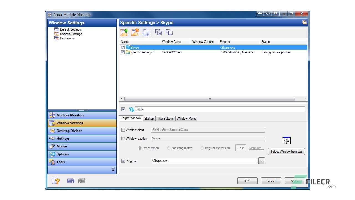Click the enable all rules toolbar icon

[159, 32]
